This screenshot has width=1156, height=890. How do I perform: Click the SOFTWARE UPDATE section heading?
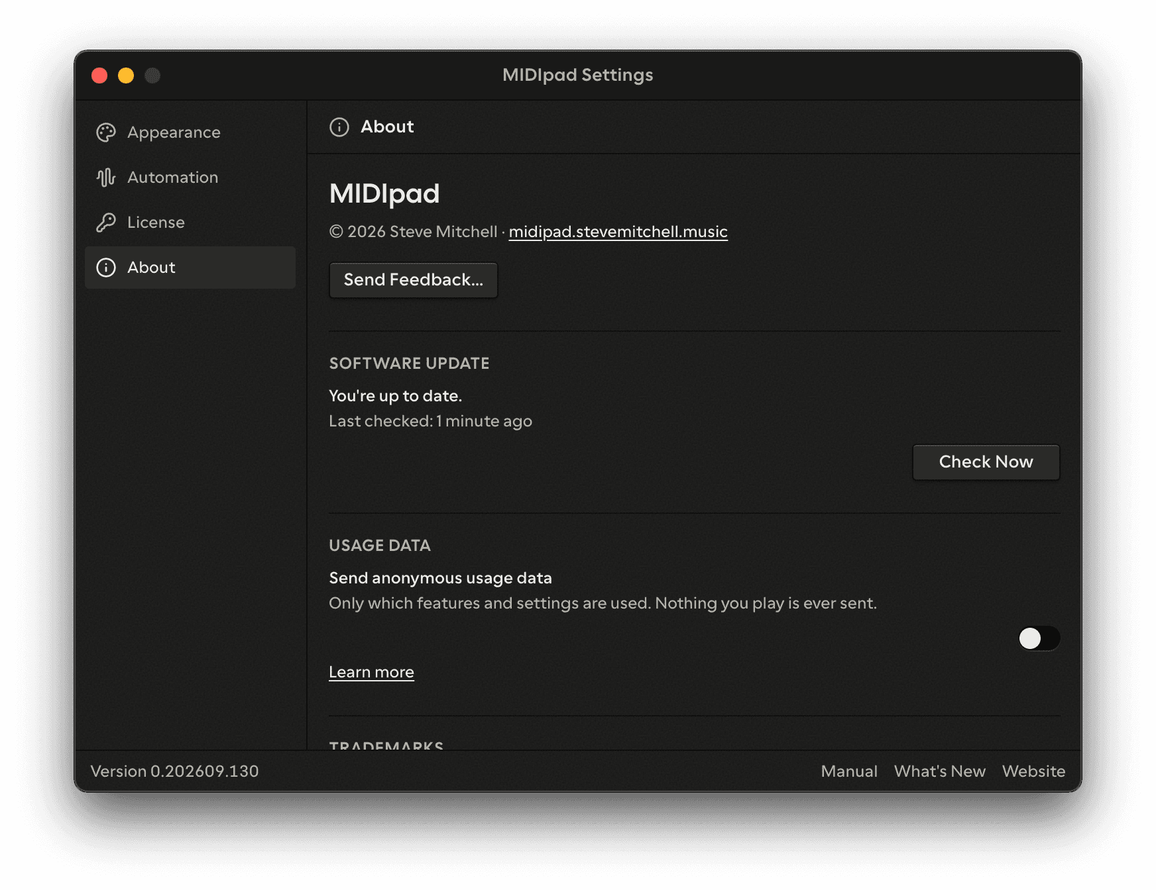409,364
